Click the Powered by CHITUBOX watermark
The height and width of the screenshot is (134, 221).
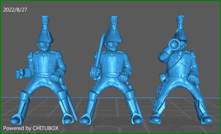click(x=30, y=128)
